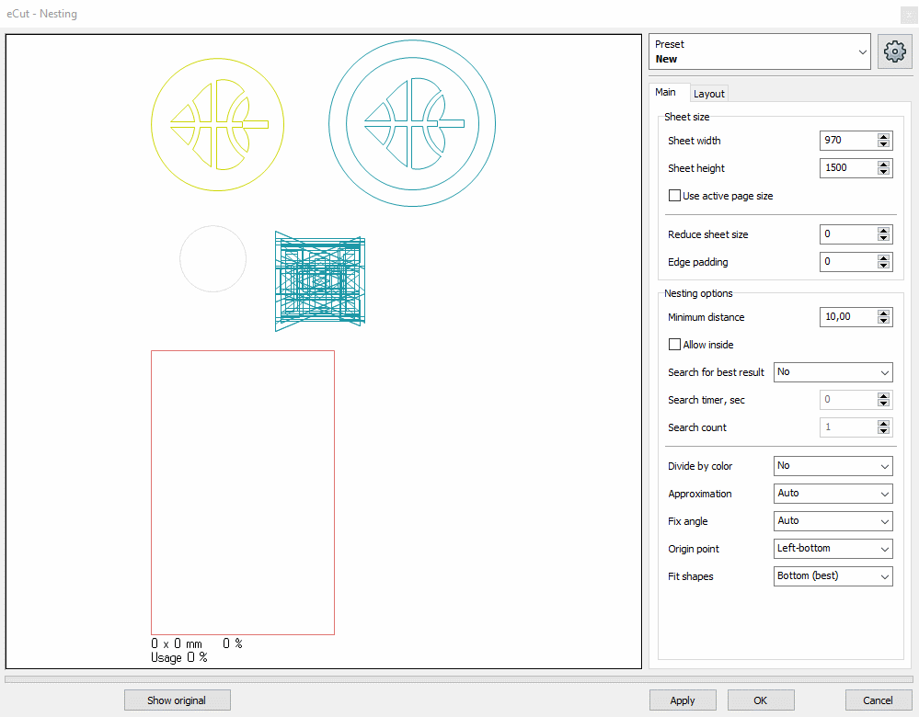919x717 pixels.
Task: Click the 0 x 0 mm size readout
Action: click(177, 643)
